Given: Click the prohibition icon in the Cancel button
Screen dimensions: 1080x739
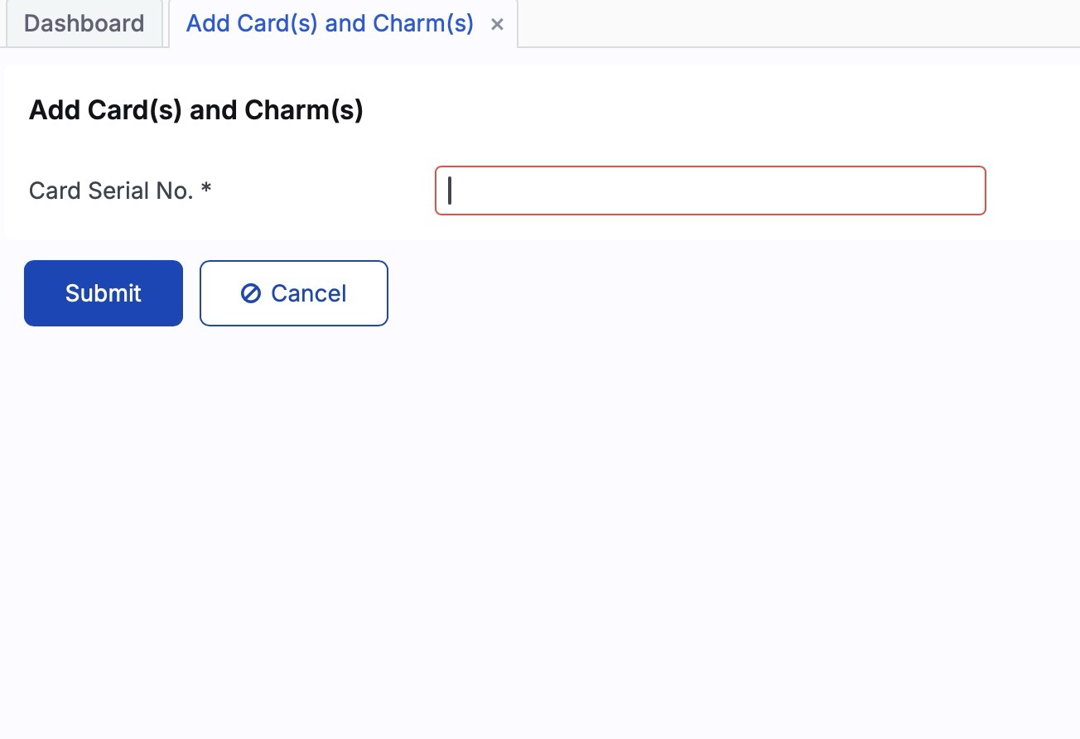Looking at the screenshot, I should pyautogui.click(x=251, y=293).
